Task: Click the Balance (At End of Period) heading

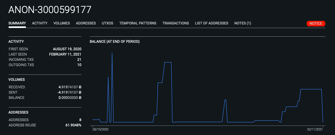Action: 114,42
